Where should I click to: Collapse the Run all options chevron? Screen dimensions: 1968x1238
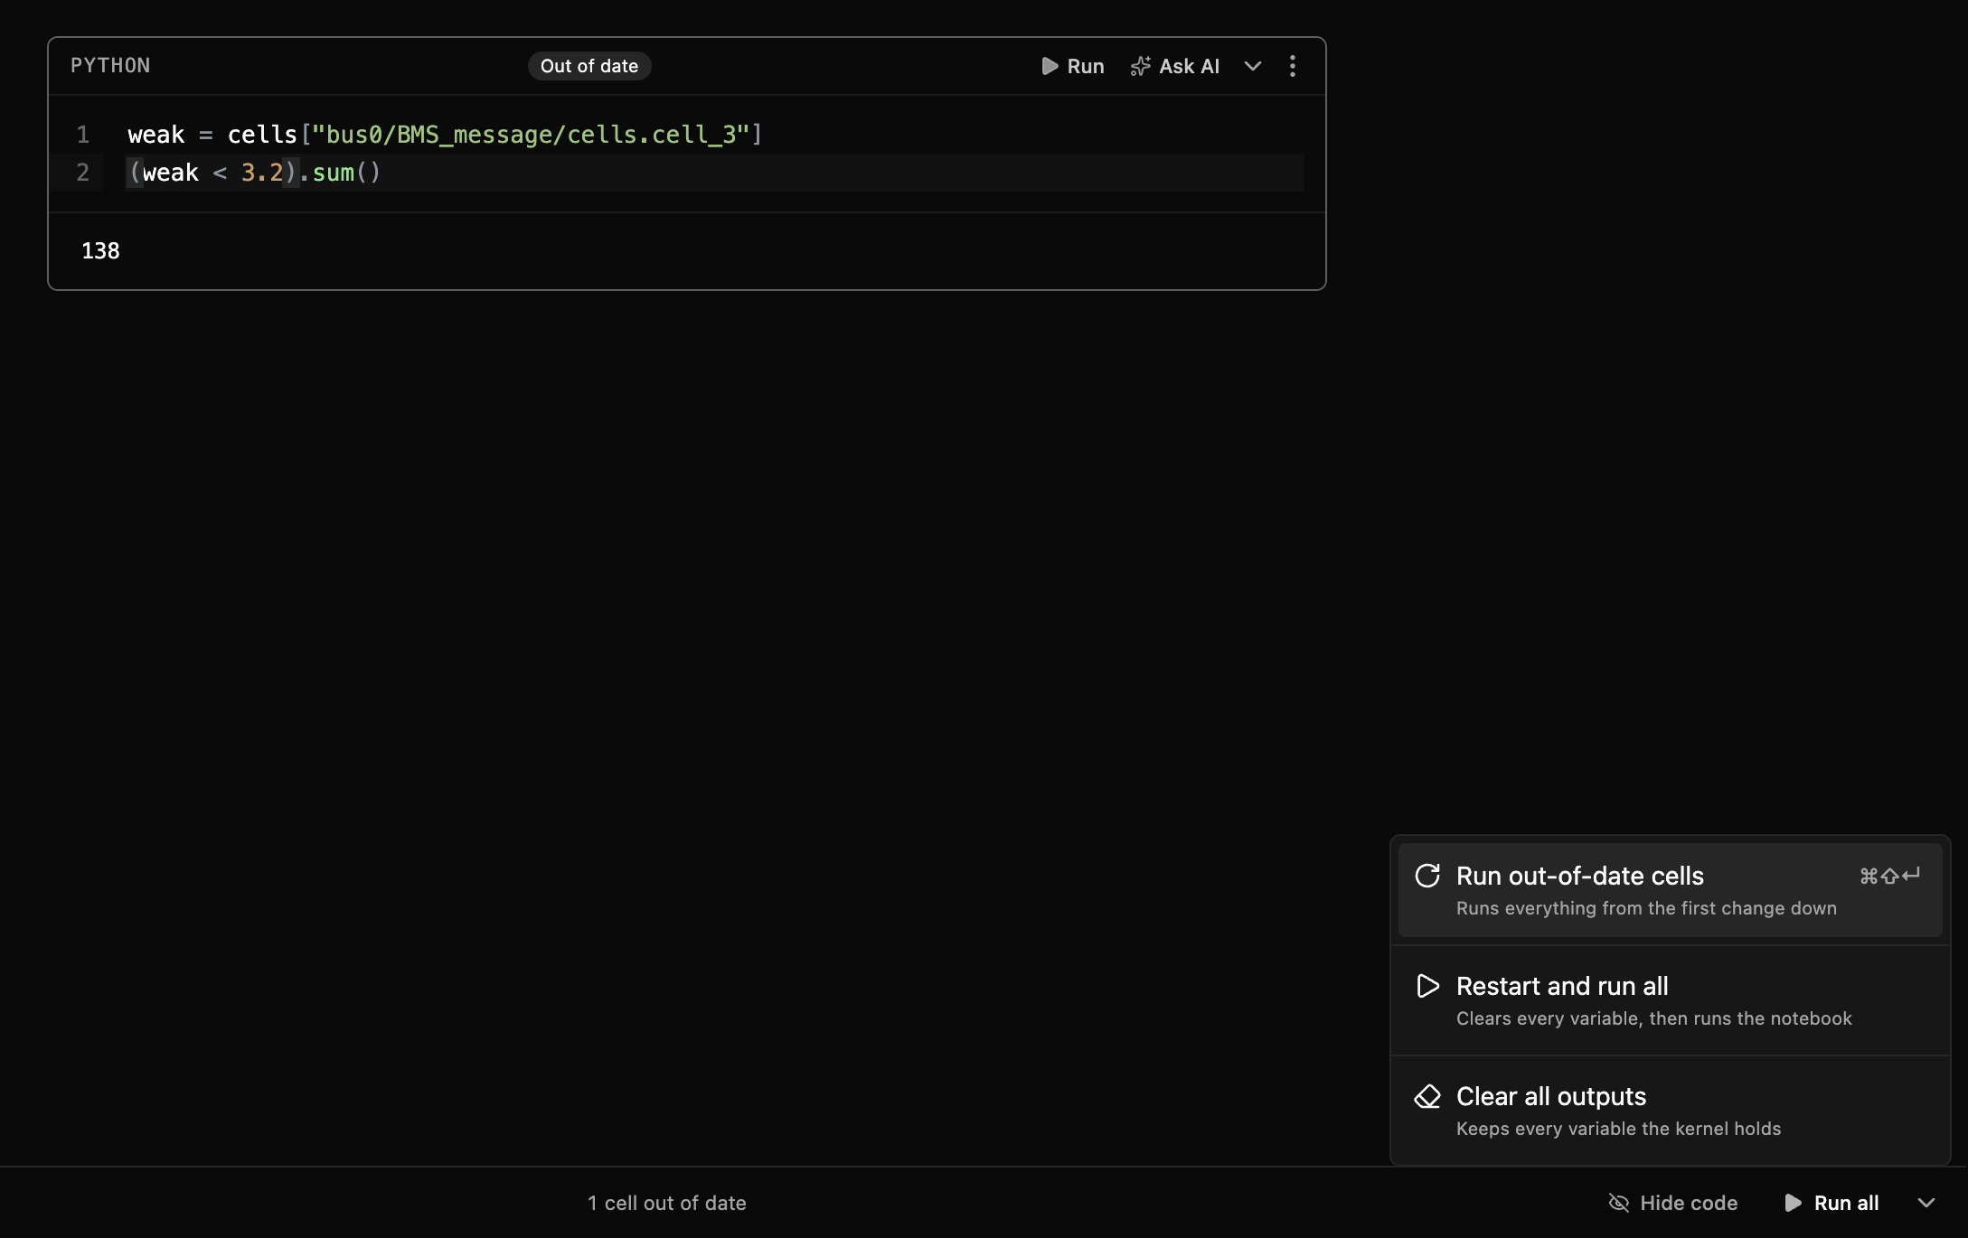pos(1926,1203)
